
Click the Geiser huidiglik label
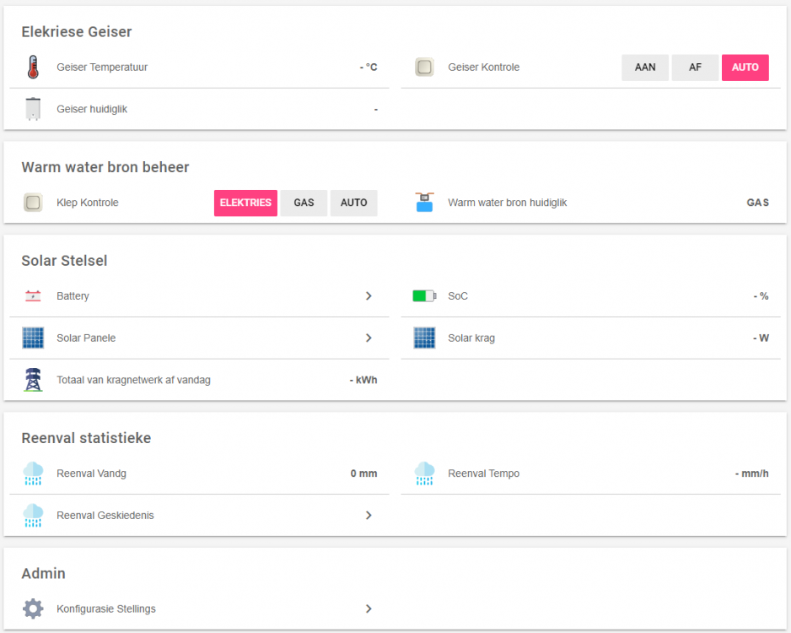click(92, 109)
